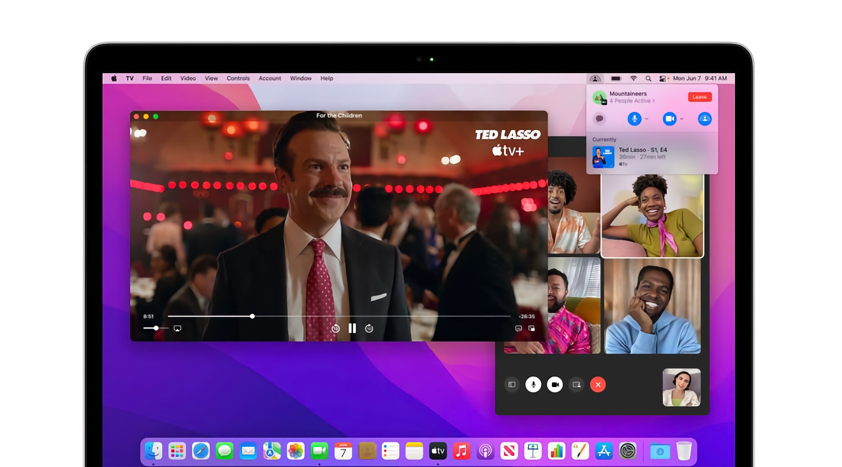The height and width of the screenshot is (467, 842).
Task: Turn off the camera in the FaceTime window
Action: coord(555,385)
